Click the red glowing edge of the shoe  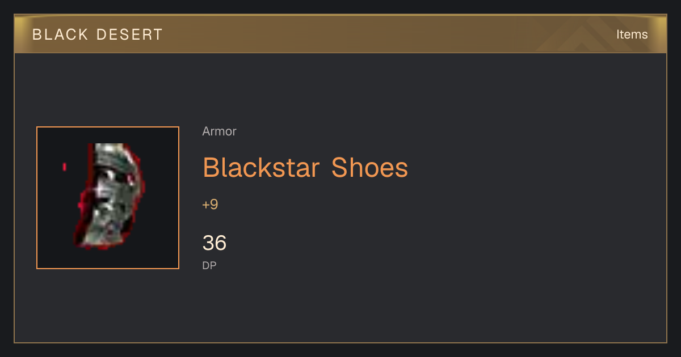83,210
